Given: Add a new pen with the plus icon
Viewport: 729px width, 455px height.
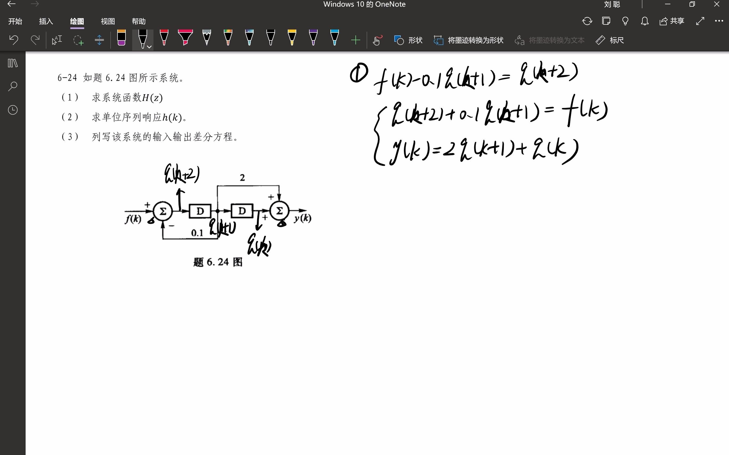Looking at the screenshot, I should point(356,39).
